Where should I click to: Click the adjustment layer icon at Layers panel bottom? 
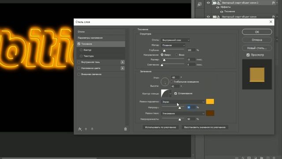[255, 158]
